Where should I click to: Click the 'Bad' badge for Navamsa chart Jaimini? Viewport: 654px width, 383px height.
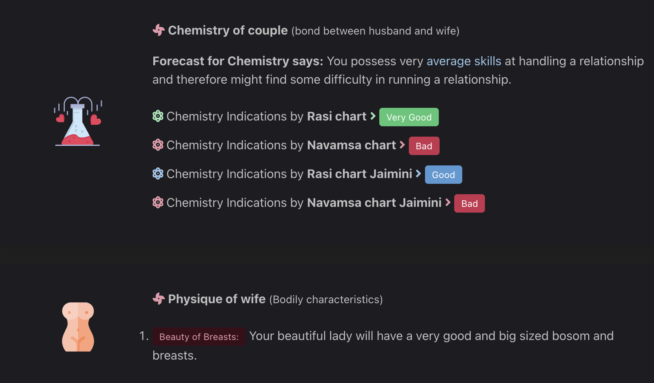(469, 203)
